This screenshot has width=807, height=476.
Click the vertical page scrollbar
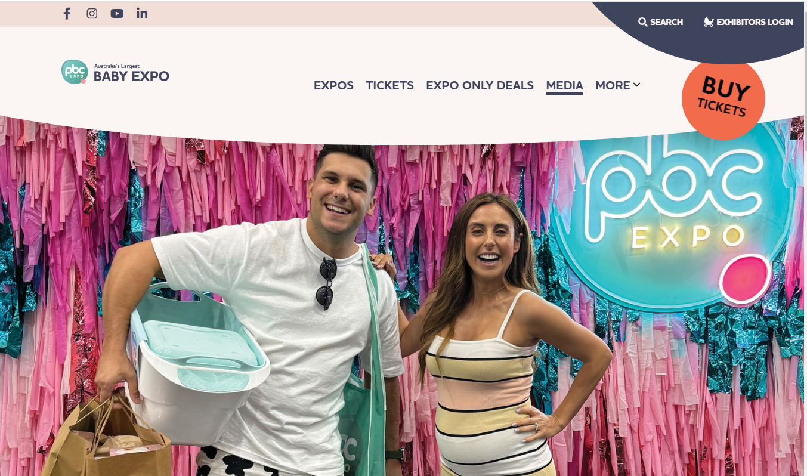click(x=805, y=238)
